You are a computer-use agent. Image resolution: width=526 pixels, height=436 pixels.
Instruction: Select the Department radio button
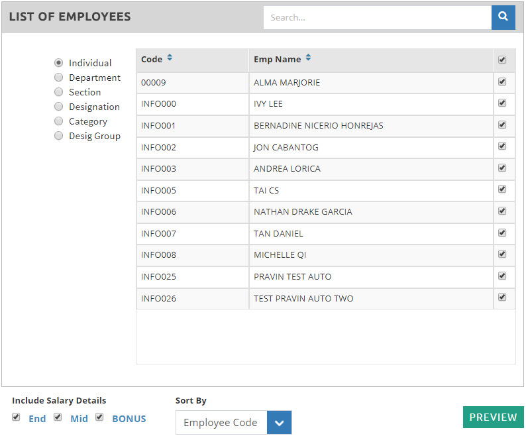(59, 78)
